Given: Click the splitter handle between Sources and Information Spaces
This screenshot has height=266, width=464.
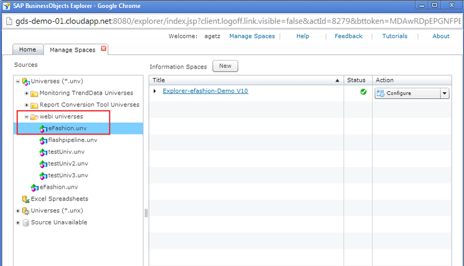Looking at the screenshot, I should [146, 213].
